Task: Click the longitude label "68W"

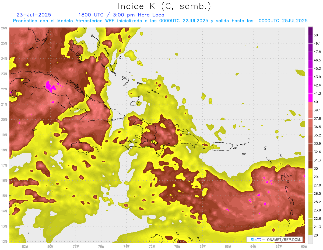Action: [203, 246]
